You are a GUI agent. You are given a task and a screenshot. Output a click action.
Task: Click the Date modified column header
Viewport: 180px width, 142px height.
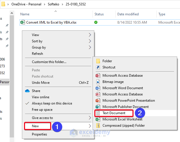[x=128, y=14]
